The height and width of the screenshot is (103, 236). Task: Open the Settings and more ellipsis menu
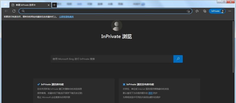tap(230, 11)
